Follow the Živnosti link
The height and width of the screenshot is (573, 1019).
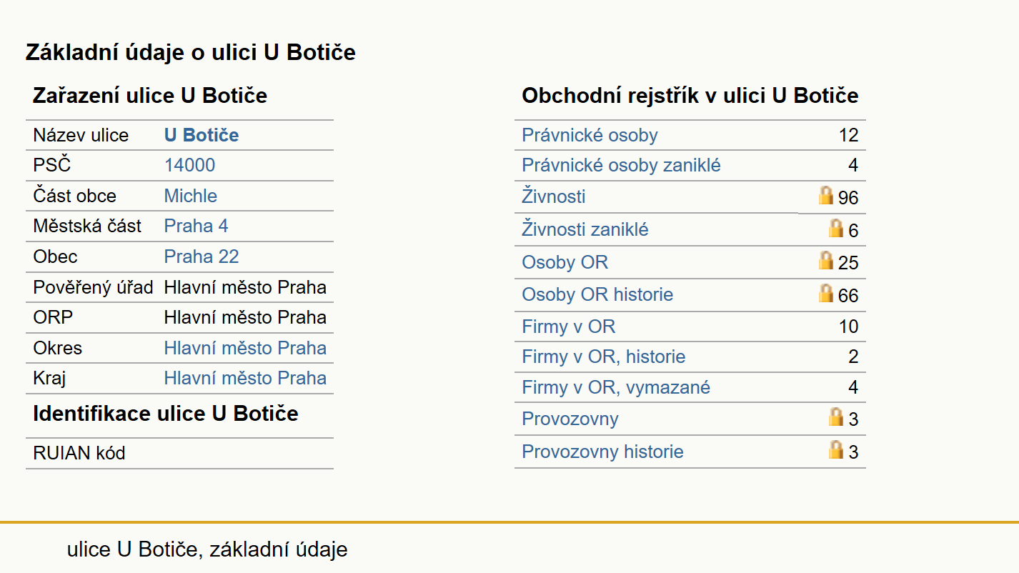[x=554, y=196]
